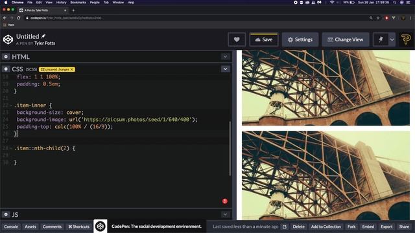Show keyboard Shortcuts
The height and width of the screenshot is (233, 415).
pos(79,227)
